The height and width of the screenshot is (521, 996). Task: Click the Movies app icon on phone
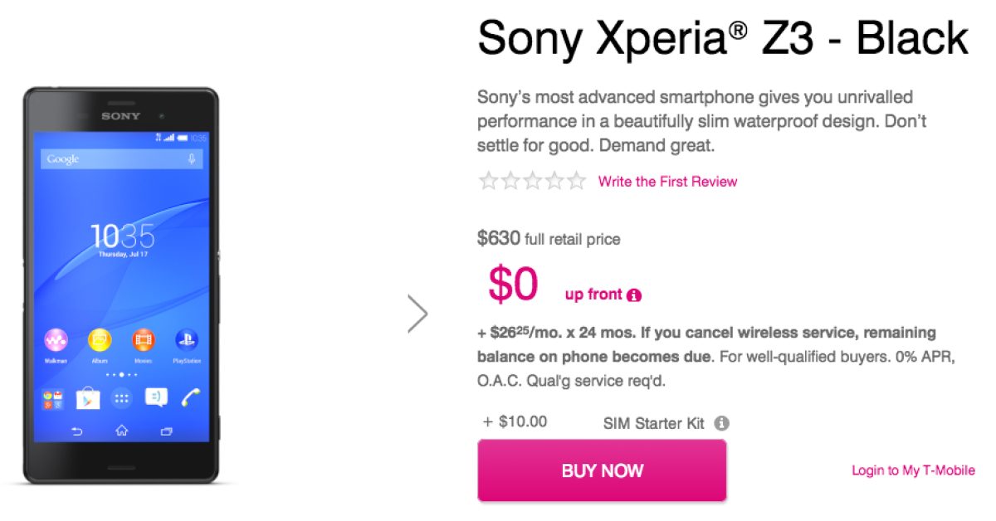point(143,341)
